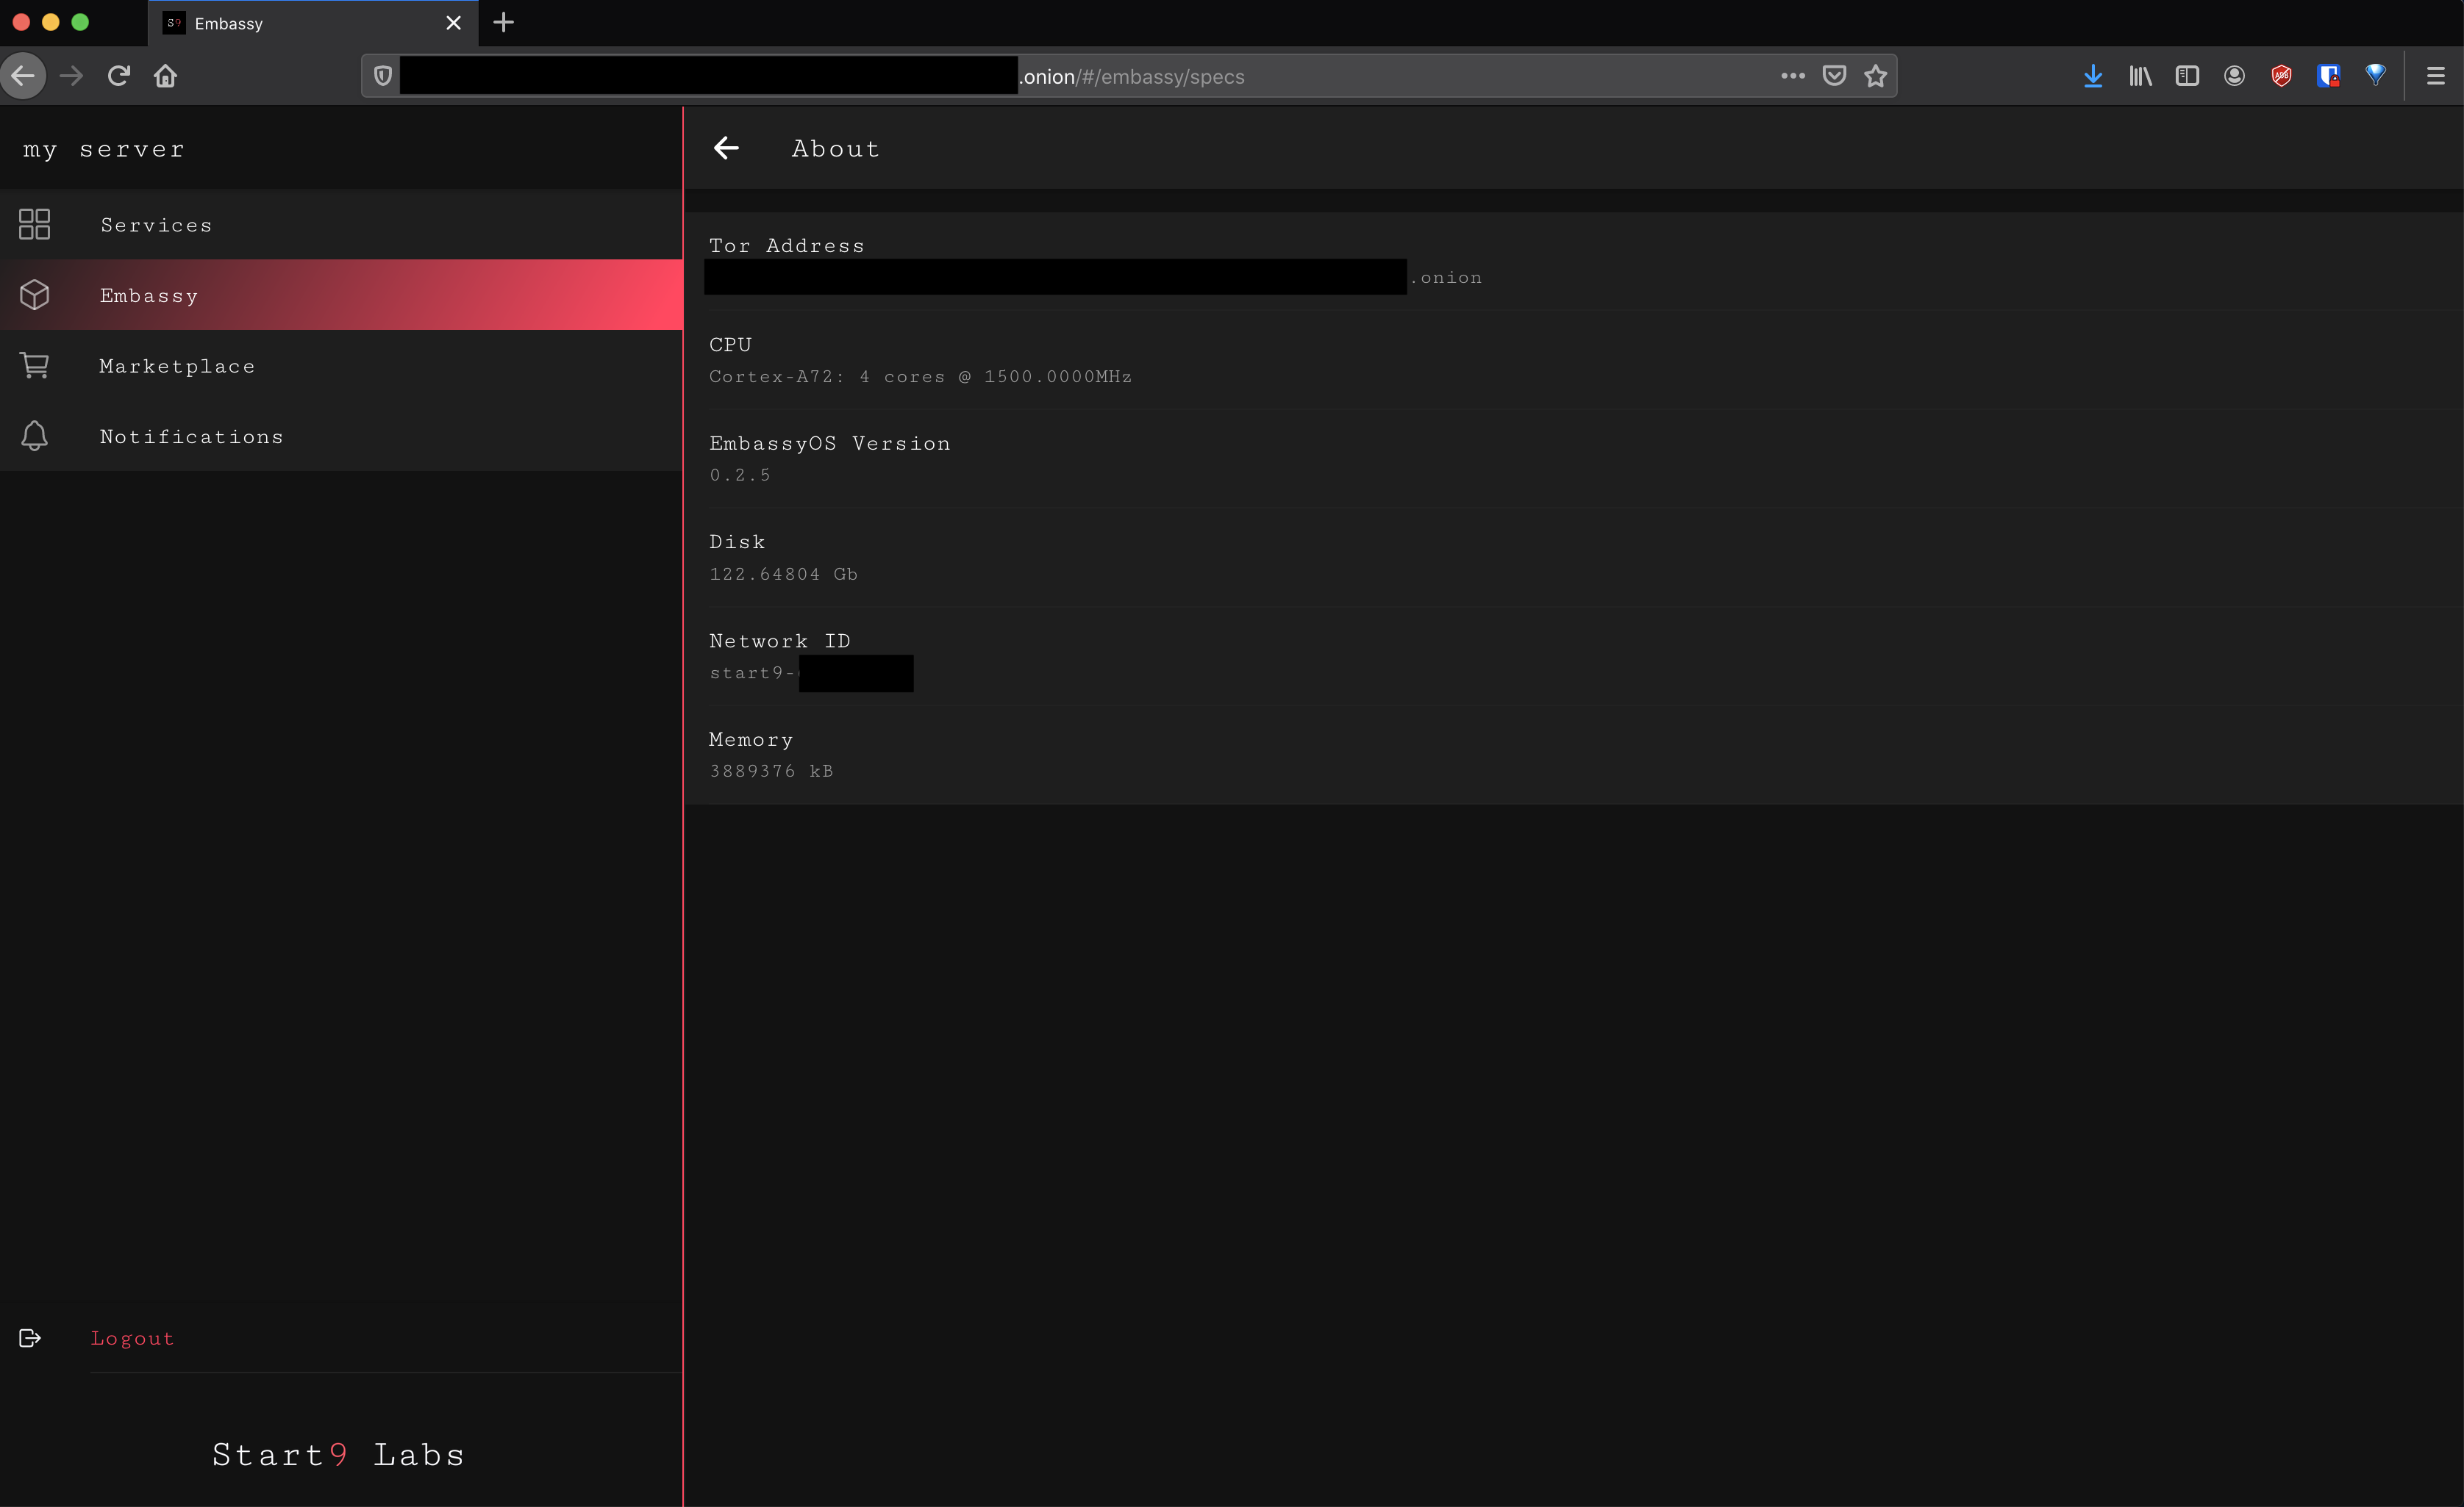Click the browser home button
The height and width of the screenshot is (1507, 2464).
point(166,76)
